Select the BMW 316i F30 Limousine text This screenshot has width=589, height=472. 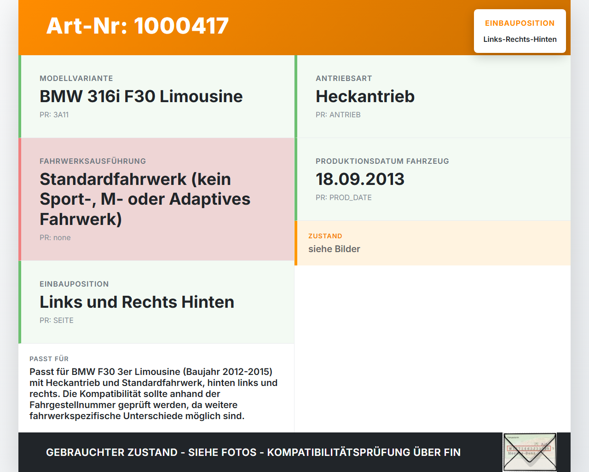(x=141, y=96)
